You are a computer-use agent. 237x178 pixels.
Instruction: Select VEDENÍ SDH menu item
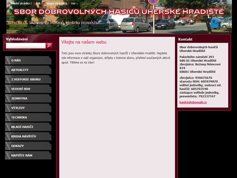coord(28,89)
